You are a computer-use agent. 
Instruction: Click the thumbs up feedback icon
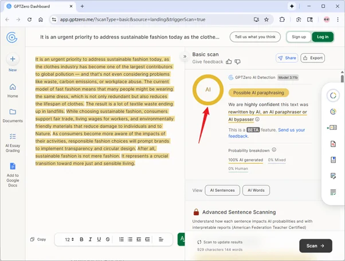[229, 61]
